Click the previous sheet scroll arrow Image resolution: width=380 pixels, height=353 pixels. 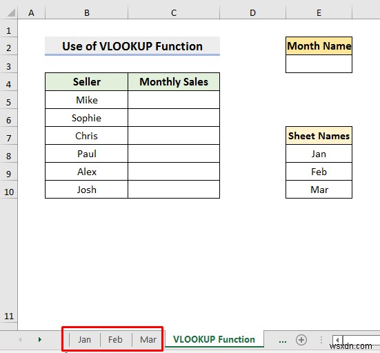coord(20,340)
